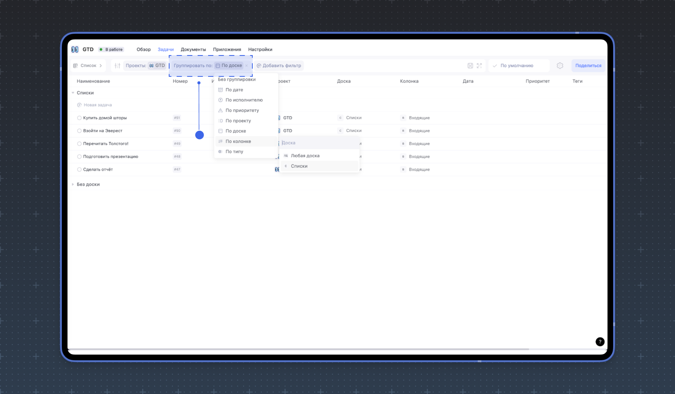Collapse the 'Списки' group
The width and height of the screenshot is (675, 394).
click(73, 93)
